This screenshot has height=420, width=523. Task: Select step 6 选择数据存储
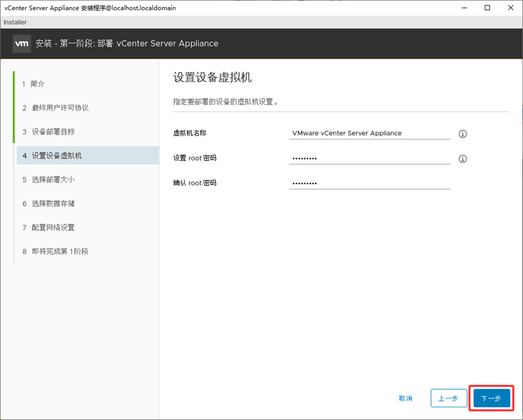coord(53,203)
